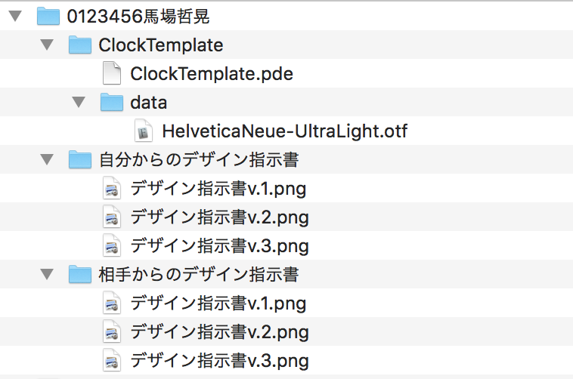The image size is (573, 379).
Task: Select デザイン指示書v.2.png under 相手からのデザイン指示書
Action: [x=218, y=332]
